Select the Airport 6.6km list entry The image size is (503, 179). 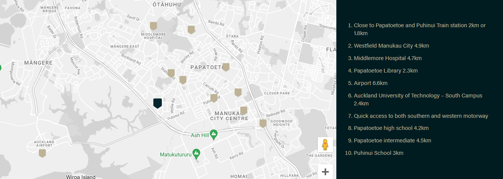pyautogui.click(x=370, y=83)
